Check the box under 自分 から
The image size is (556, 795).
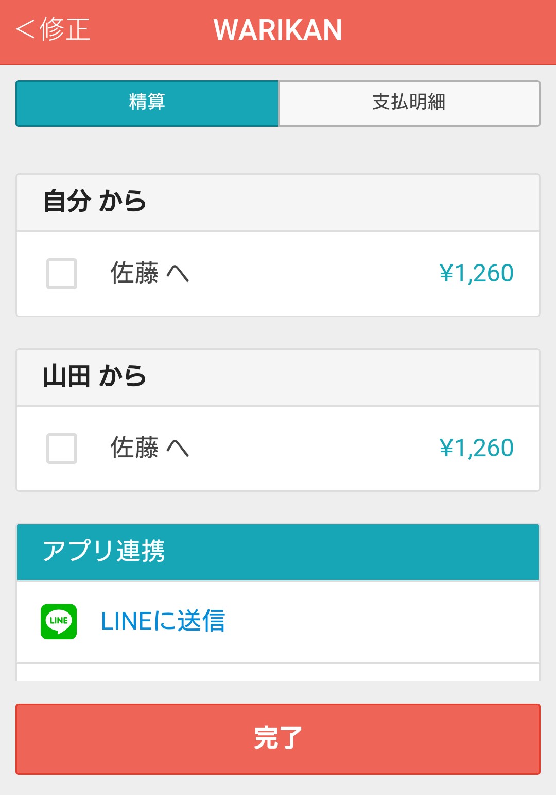pyautogui.click(x=62, y=274)
